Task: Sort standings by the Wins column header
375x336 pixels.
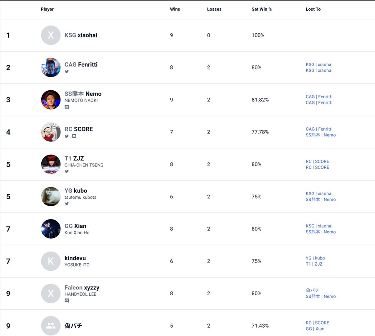Action: point(175,9)
